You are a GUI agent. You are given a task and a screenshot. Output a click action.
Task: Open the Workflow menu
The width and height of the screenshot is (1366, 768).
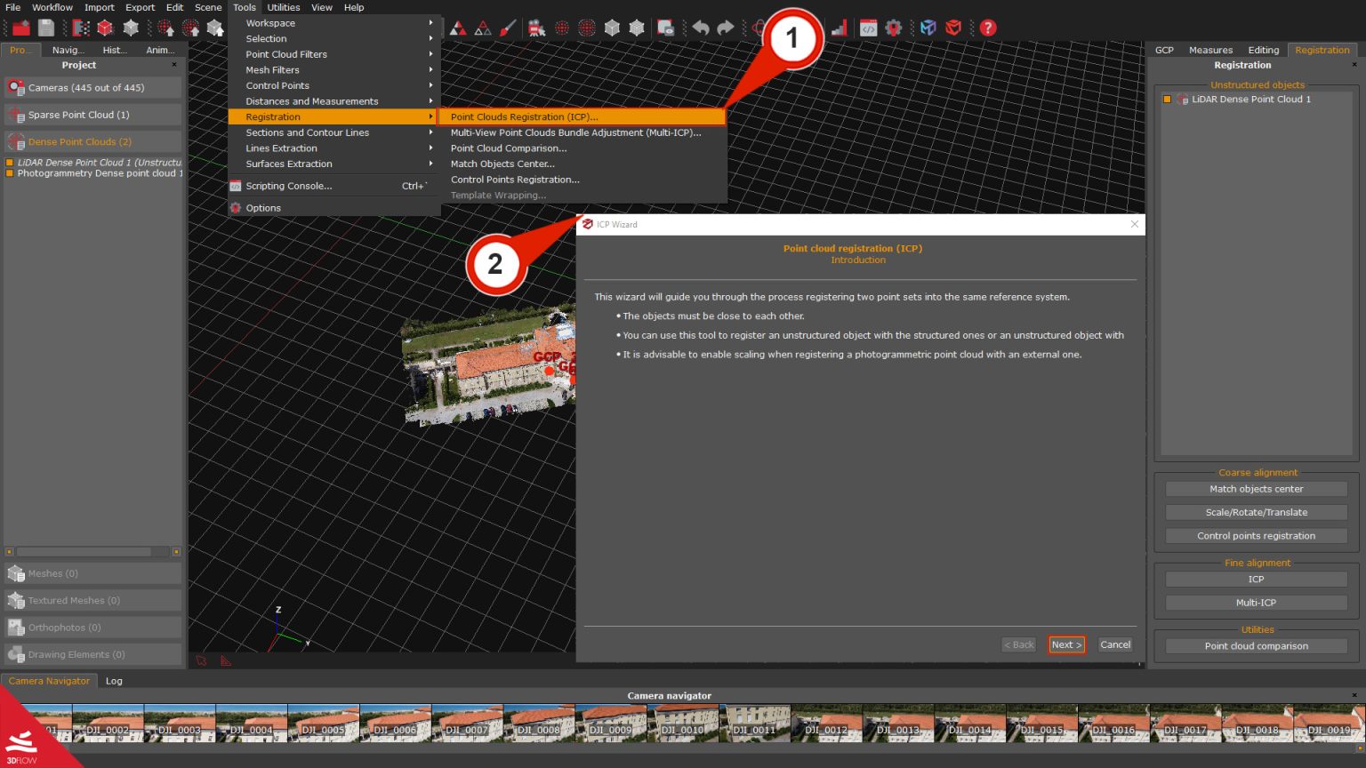pyautogui.click(x=51, y=7)
